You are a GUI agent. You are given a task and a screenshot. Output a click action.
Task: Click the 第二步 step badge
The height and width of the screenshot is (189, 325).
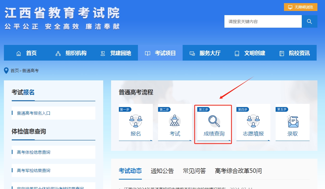point(164,109)
